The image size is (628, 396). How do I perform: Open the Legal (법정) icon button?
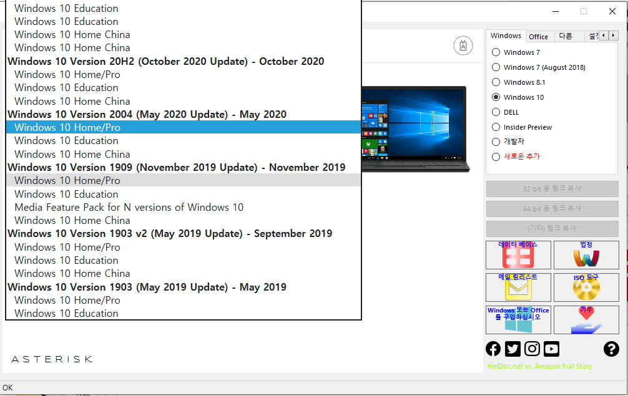(x=586, y=255)
